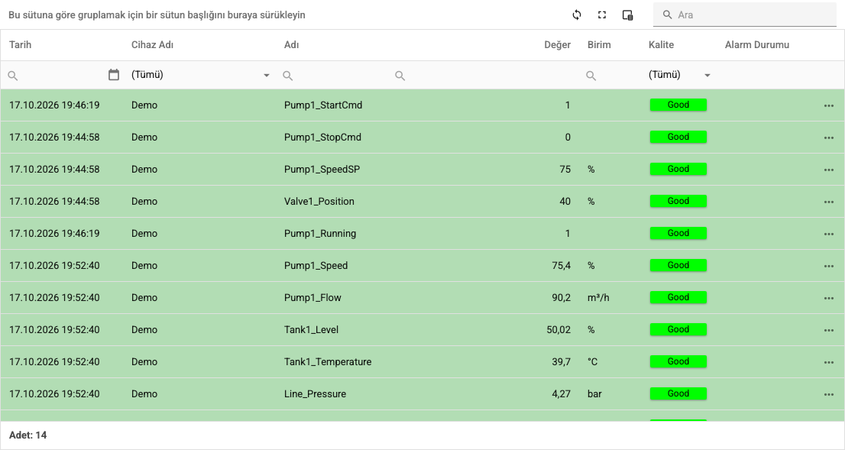Click the Alarm Durumu column header

point(757,45)
